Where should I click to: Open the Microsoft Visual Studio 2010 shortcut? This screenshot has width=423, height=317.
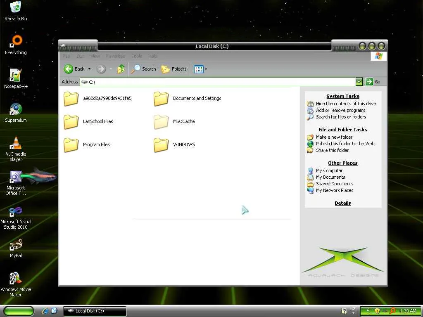point(16,217)
